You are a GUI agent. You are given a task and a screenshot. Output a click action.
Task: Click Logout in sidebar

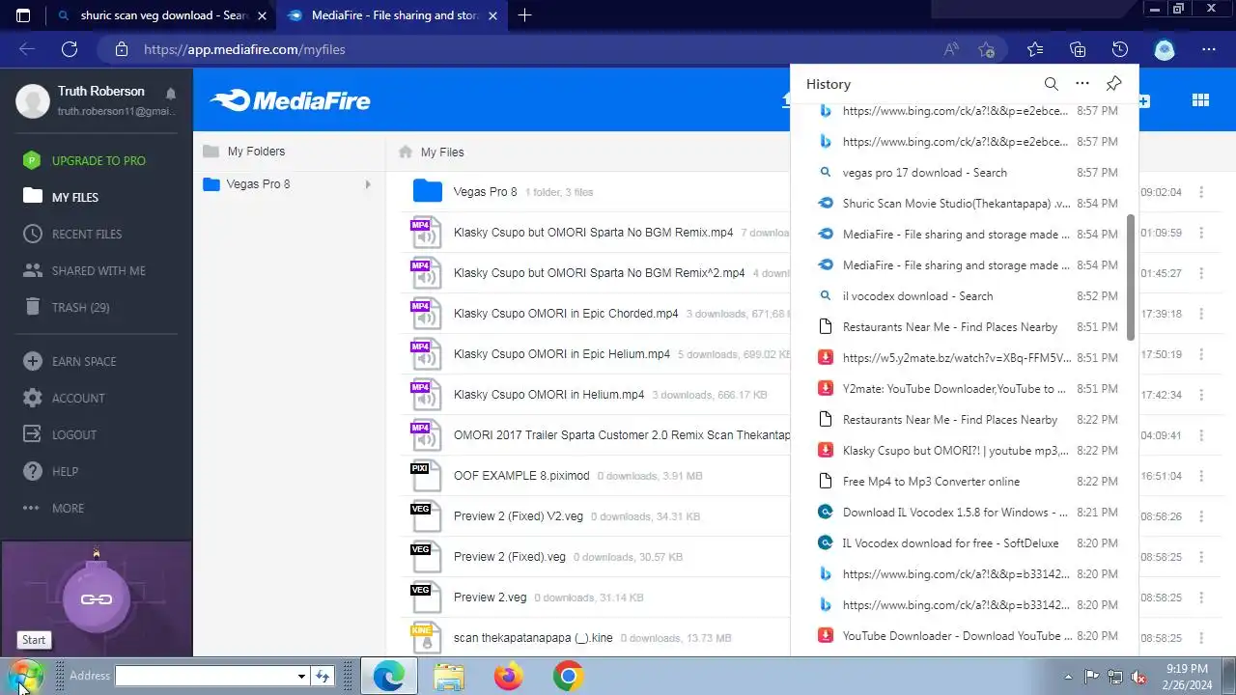coord(74,434)
